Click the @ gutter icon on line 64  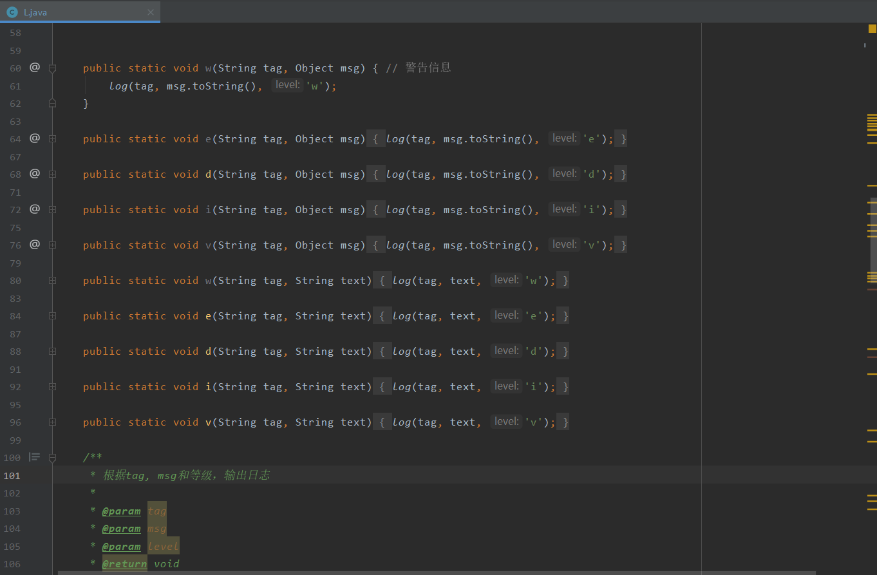(35, 138)
